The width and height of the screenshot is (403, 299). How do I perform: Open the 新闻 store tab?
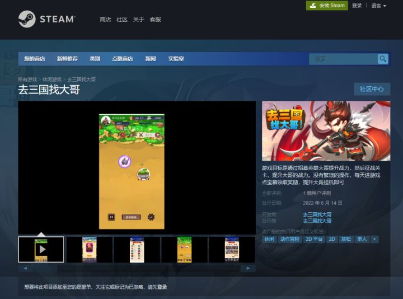(151, 59)
